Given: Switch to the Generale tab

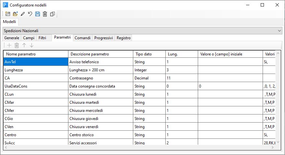Looking at the screenshot, I should [x=12, y=38].
